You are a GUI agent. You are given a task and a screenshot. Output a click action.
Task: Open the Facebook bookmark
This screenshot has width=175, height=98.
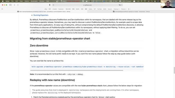[61, 9]
